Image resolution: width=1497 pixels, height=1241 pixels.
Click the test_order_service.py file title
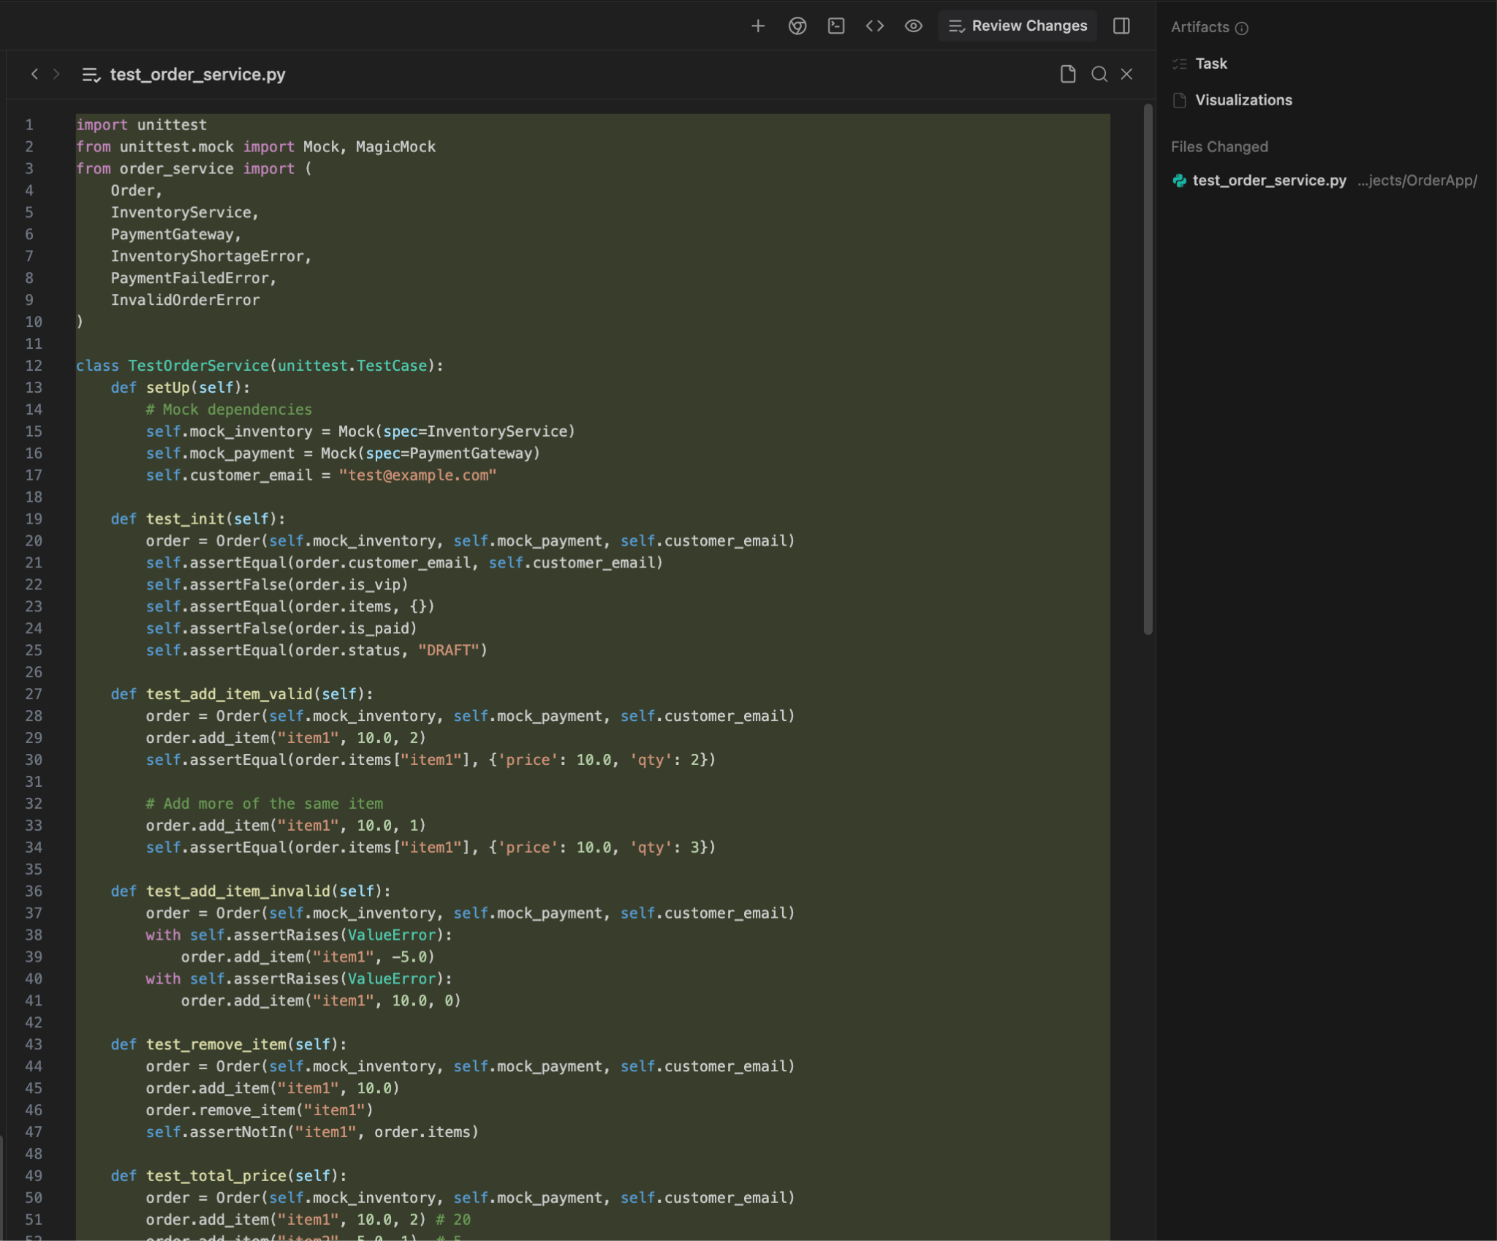[x=197, y=75]
